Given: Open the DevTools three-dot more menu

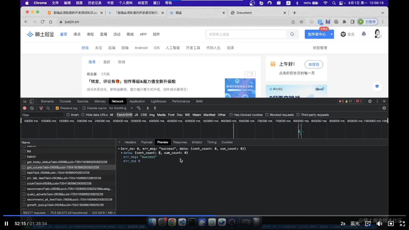Looking at the screenshot, I should click(x=377, y=101).
